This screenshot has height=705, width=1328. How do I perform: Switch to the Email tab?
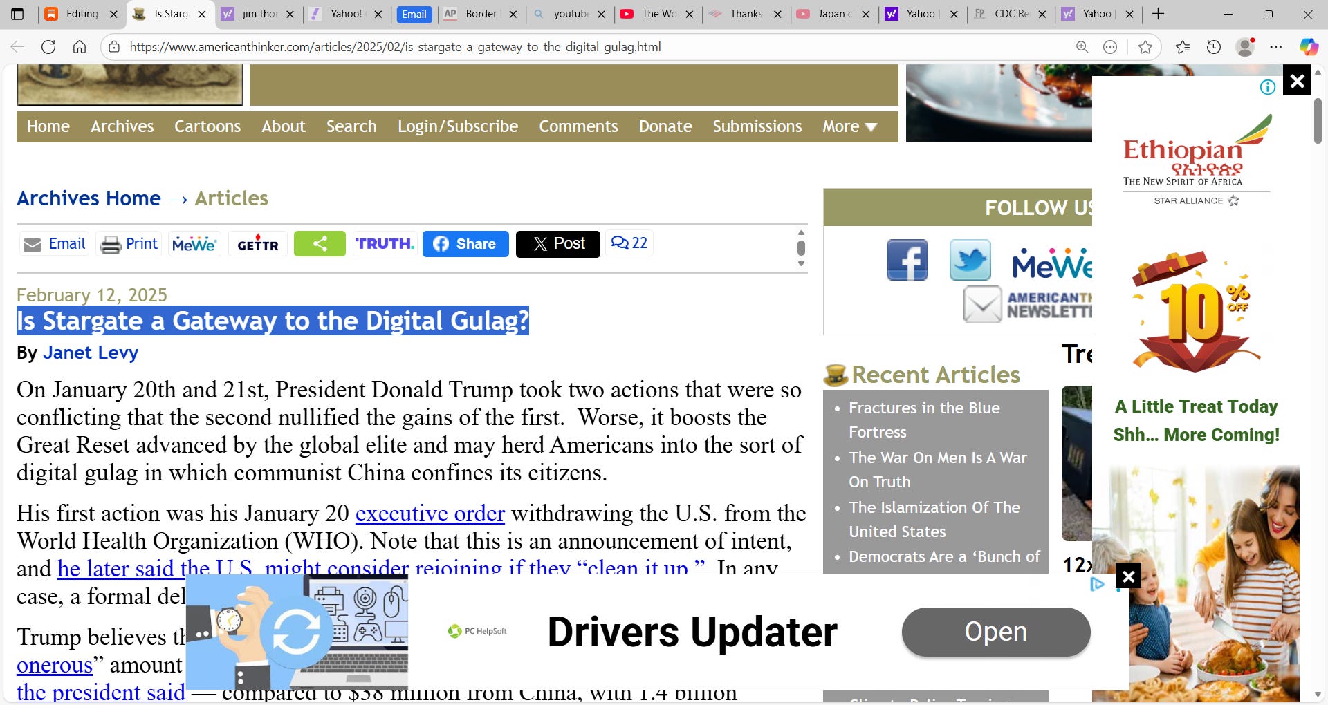pos(414,15)
